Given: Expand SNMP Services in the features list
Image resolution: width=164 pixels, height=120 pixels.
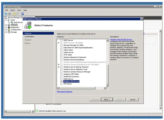Looking at the screenshot, I should 58,43.
